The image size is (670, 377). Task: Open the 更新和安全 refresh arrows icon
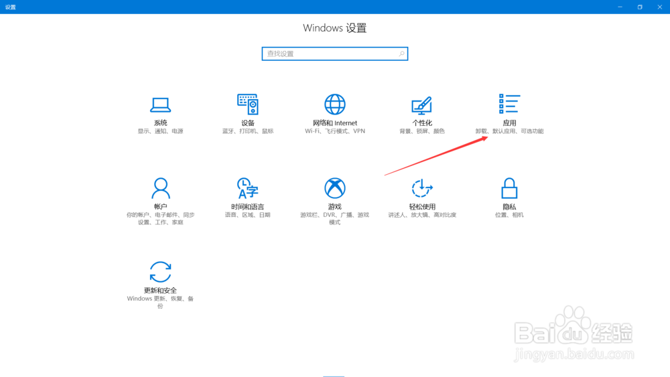[x=160, y=272]
